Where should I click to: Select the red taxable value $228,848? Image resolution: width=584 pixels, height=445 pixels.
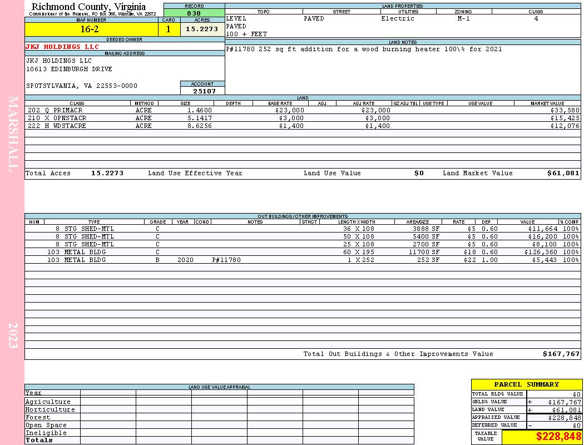click(558, 437)
